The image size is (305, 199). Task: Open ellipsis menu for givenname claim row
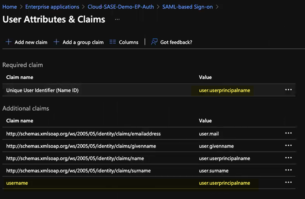288,146
